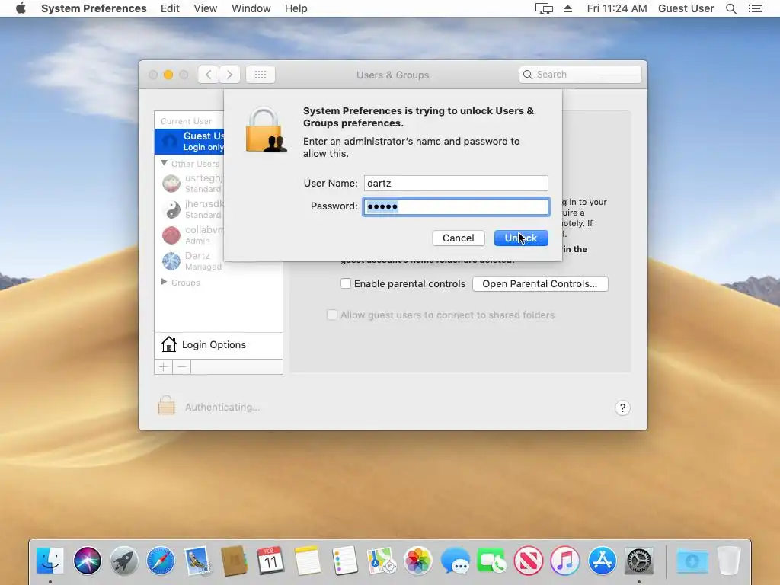Collapse the Other Users disclosure triangle
This screenshot has height=585, width=780.
pos(165,163)
